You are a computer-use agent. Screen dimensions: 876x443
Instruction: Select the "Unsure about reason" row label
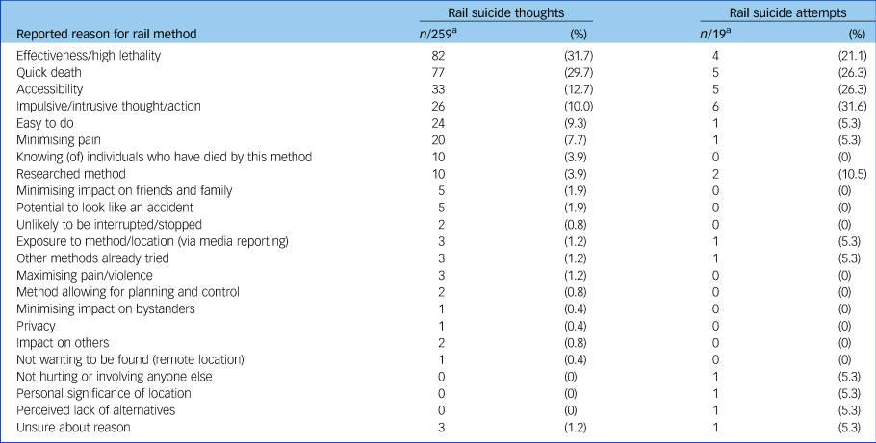pyautogui.click(x=73, y=426)
